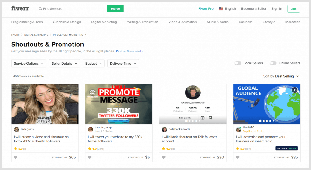Click the DIGITAL MARKETING breadcrumb
311x170 pixels.
[x=36, y=35]
